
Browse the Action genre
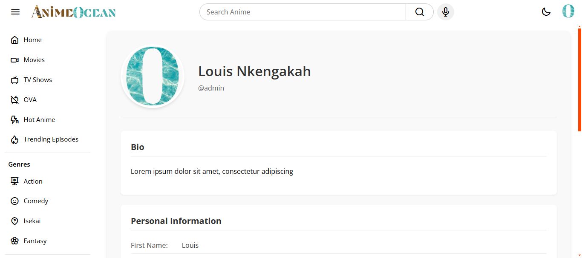(x=33, y=181)
